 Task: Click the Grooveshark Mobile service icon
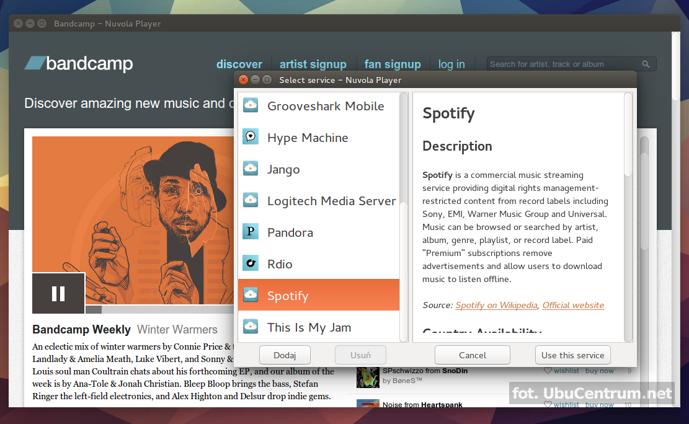(251, 105)
